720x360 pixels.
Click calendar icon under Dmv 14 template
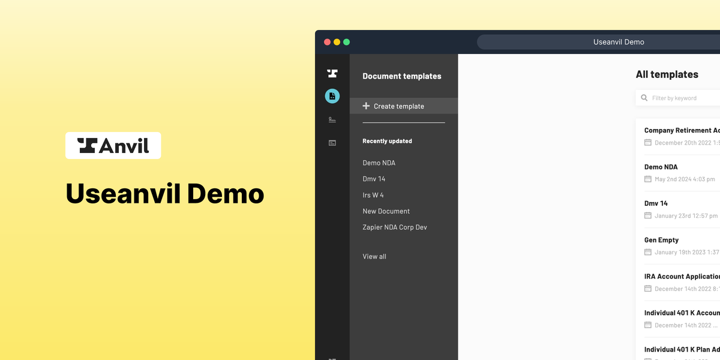click(x=648, y=216)
